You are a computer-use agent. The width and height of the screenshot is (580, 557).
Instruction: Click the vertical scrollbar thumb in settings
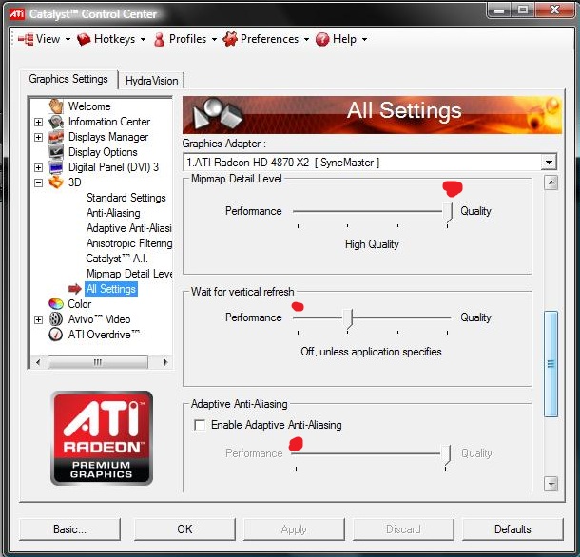551,364
